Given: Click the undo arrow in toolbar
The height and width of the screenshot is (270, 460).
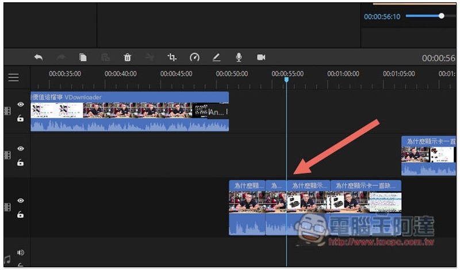Looking at the screenshot, I should coord(38,57).
